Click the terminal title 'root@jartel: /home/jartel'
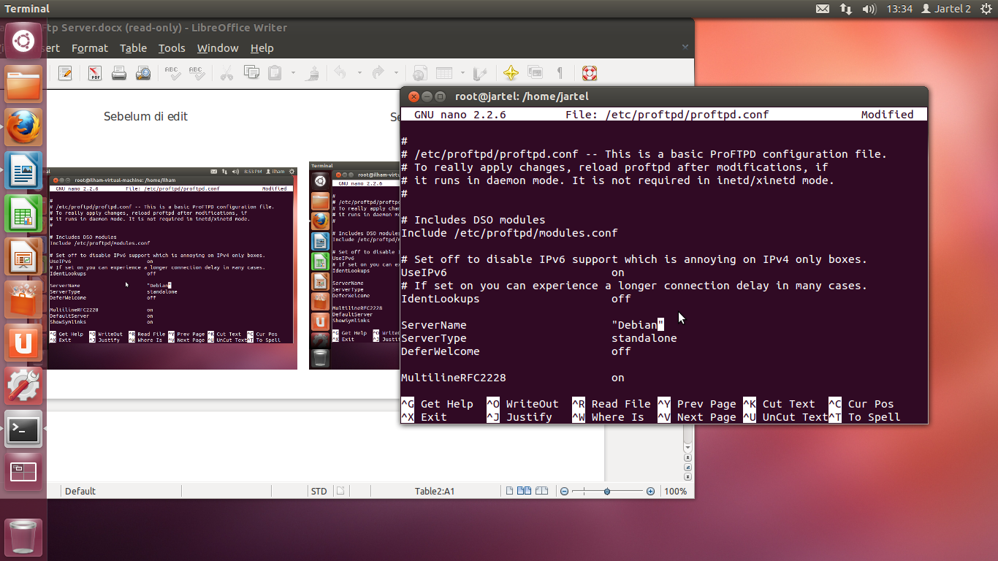 [x=522, y=96]
